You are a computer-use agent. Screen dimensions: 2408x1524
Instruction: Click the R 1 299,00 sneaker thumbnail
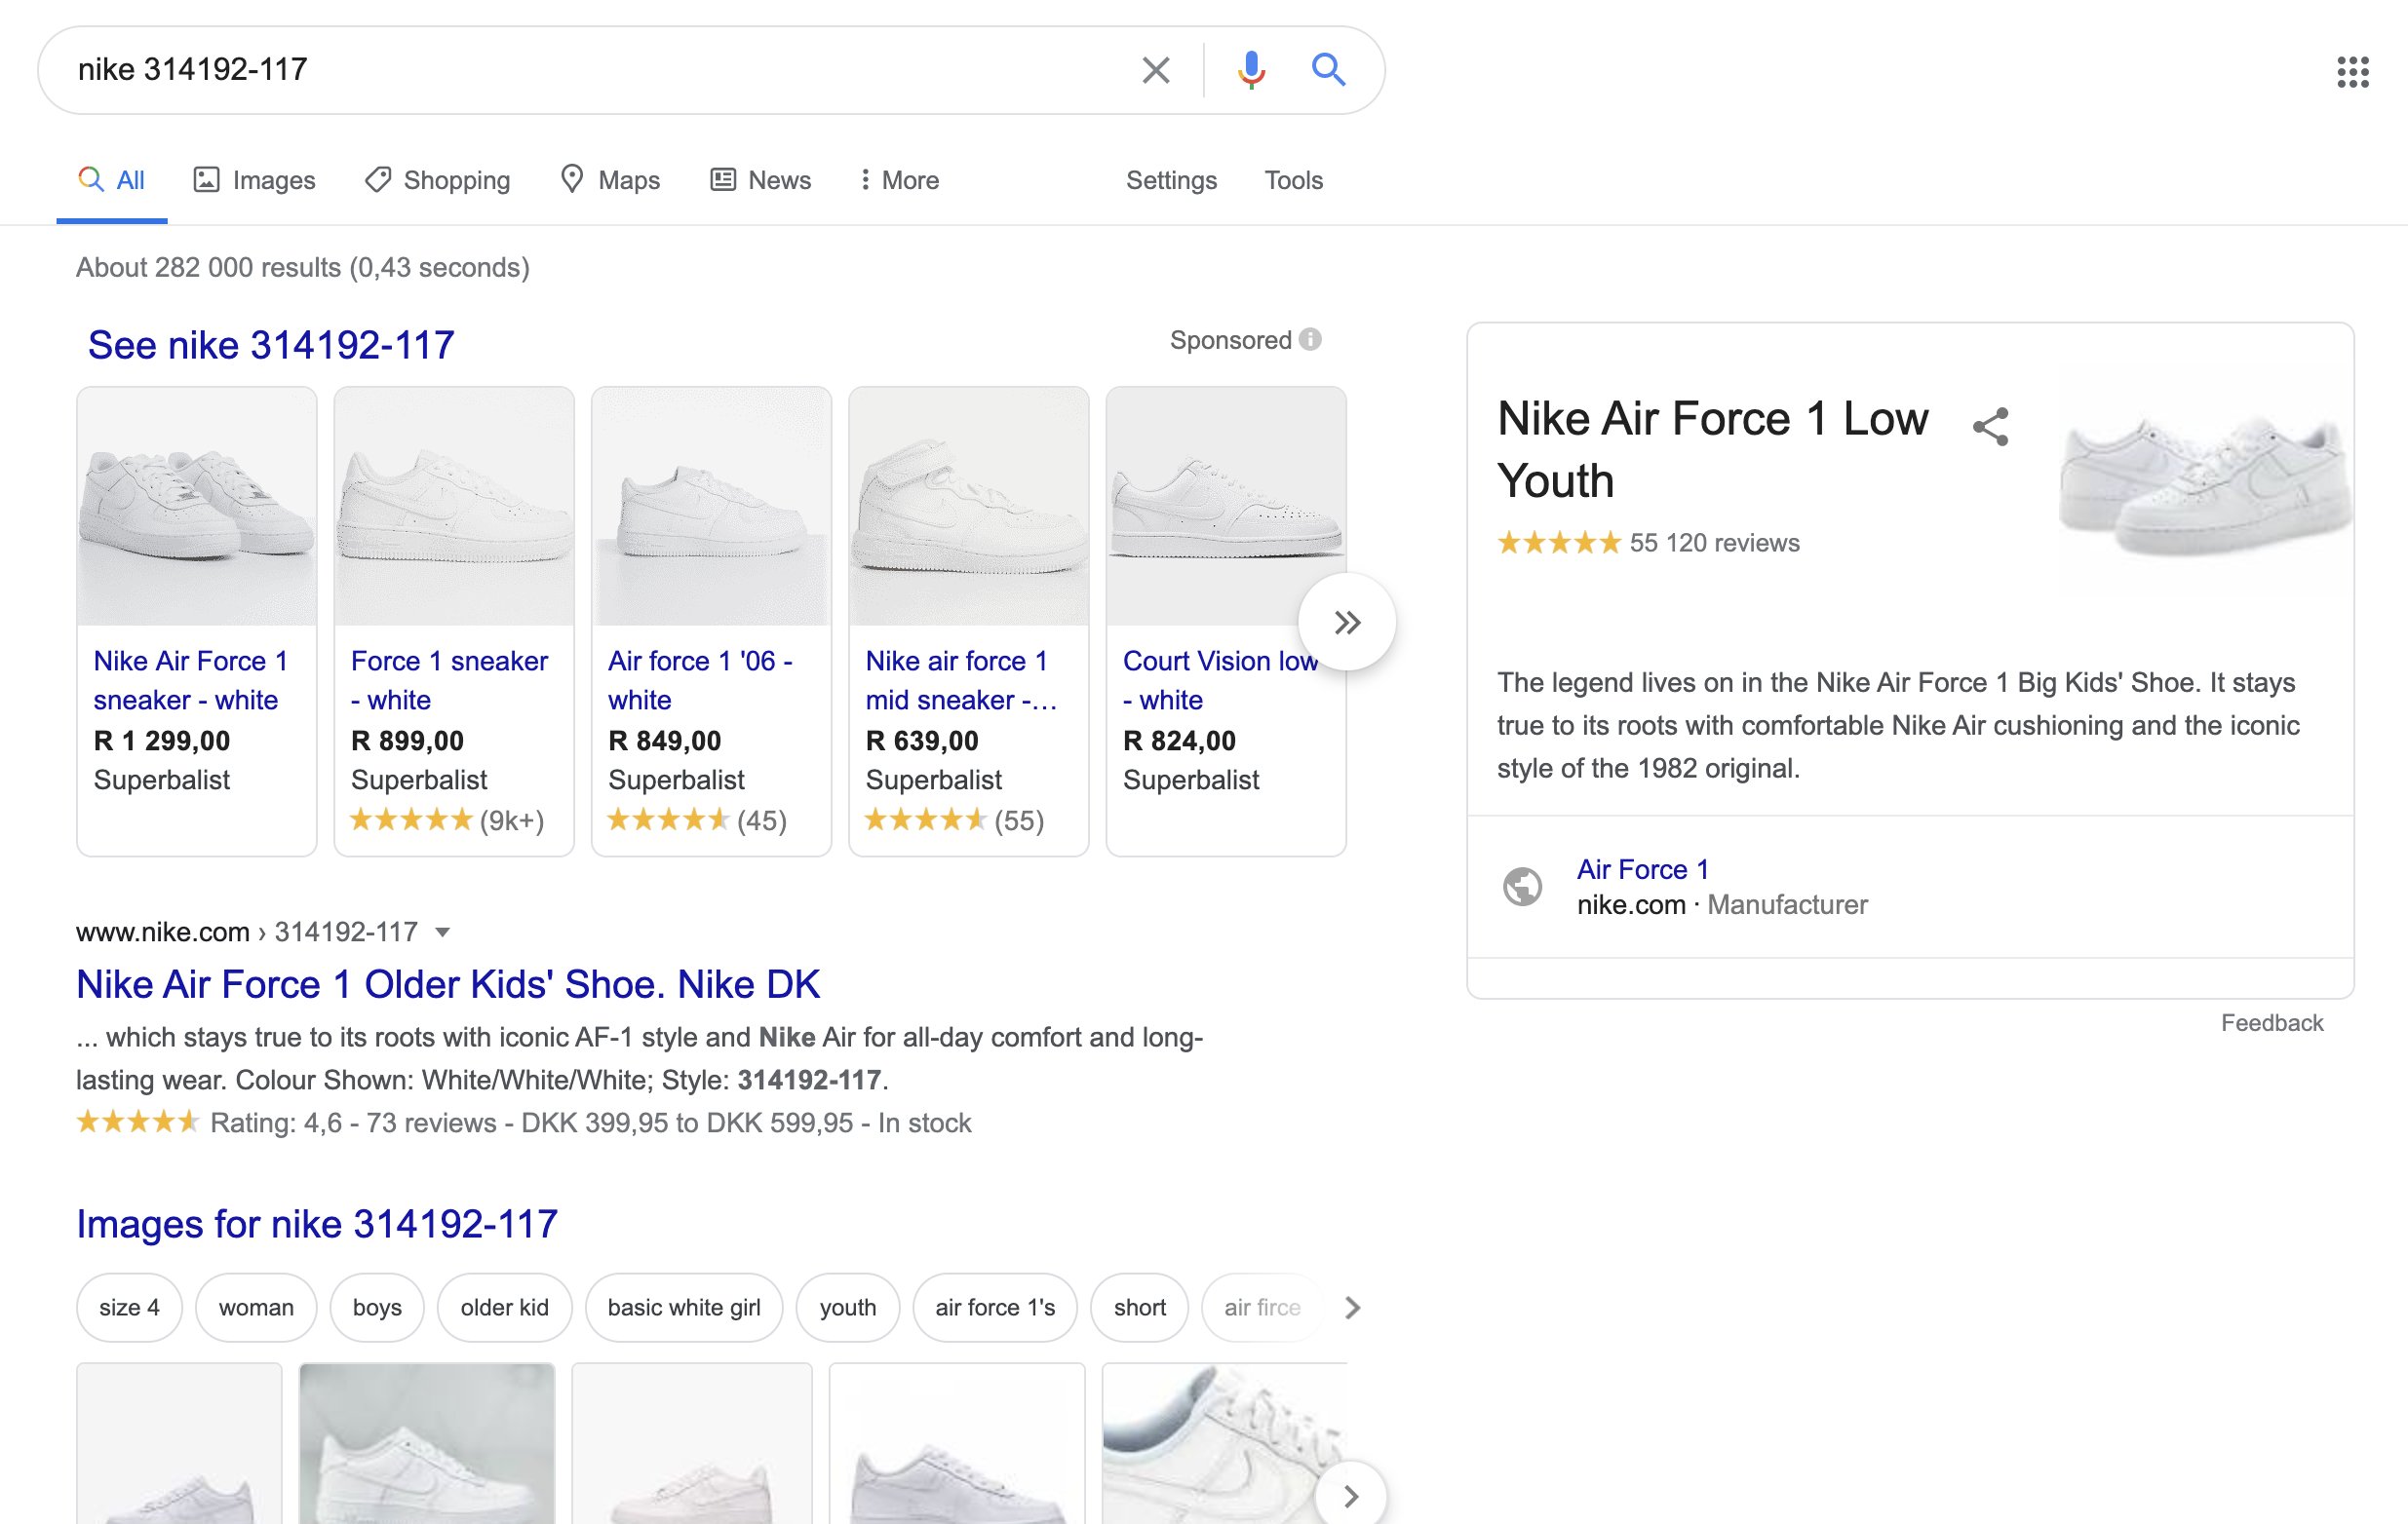pos(197,506)
